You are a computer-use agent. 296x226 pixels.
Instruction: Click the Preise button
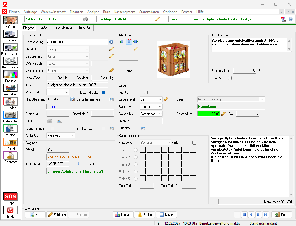[145, 215]
